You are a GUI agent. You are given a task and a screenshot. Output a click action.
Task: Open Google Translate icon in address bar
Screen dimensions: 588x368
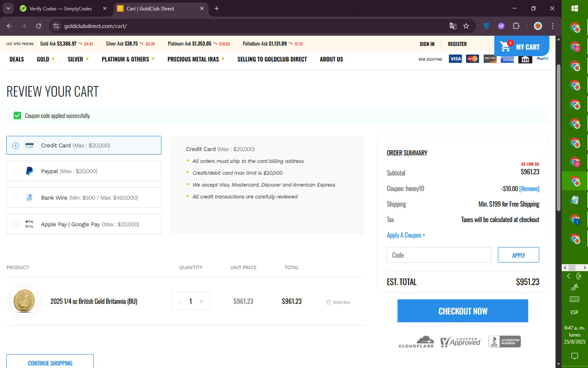coord(453,26)
